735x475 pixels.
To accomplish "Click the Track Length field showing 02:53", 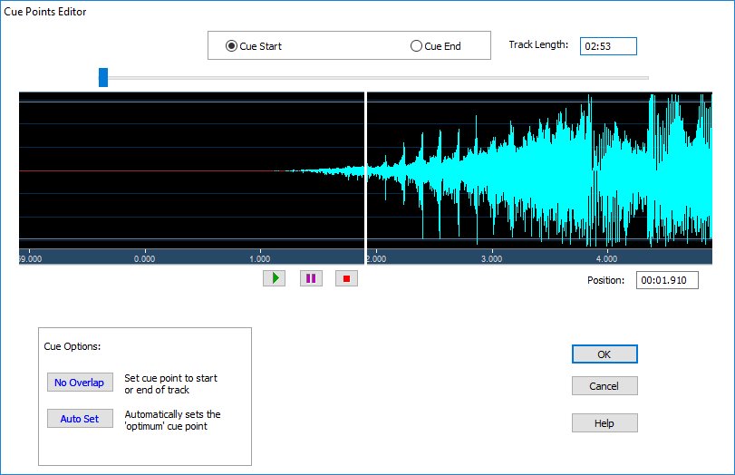I will (608, 46).
